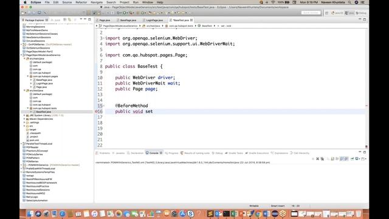Click at end of line 16 code
Image resolution: width=389 pixels, height=219 pixels.
153,111
